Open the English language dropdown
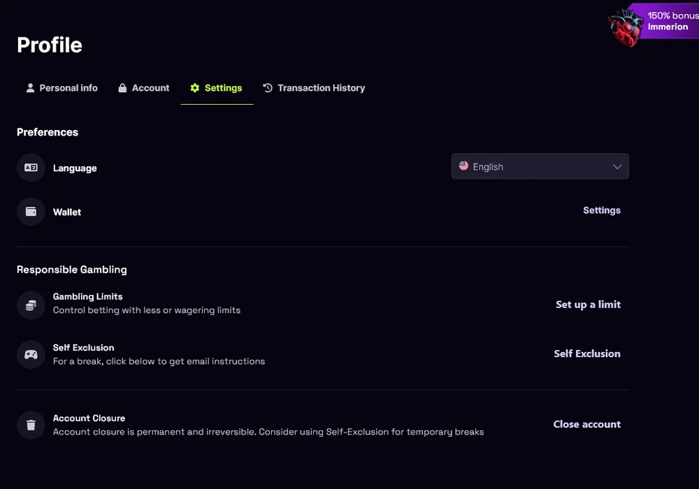 point(540,166)
